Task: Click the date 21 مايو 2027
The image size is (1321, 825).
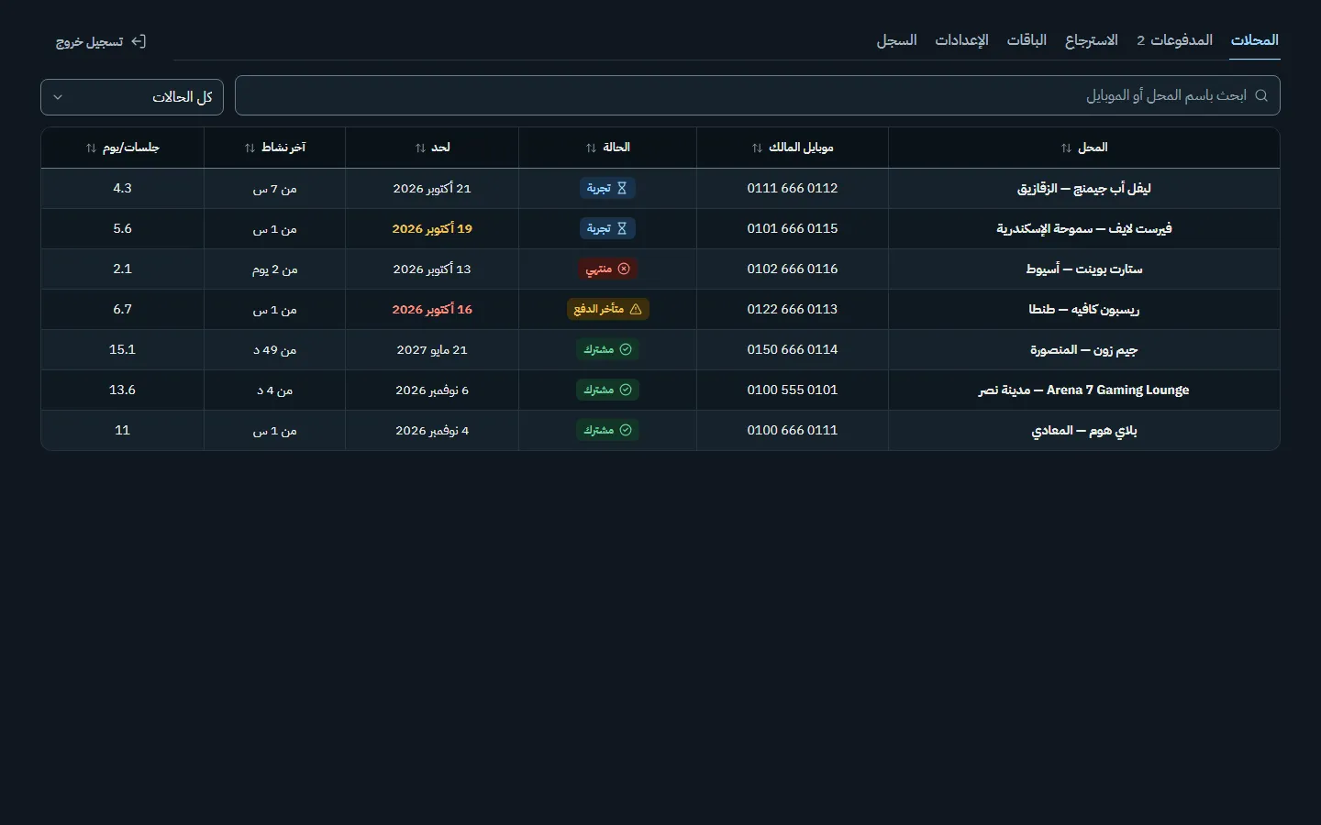Action: click(432, 350)
